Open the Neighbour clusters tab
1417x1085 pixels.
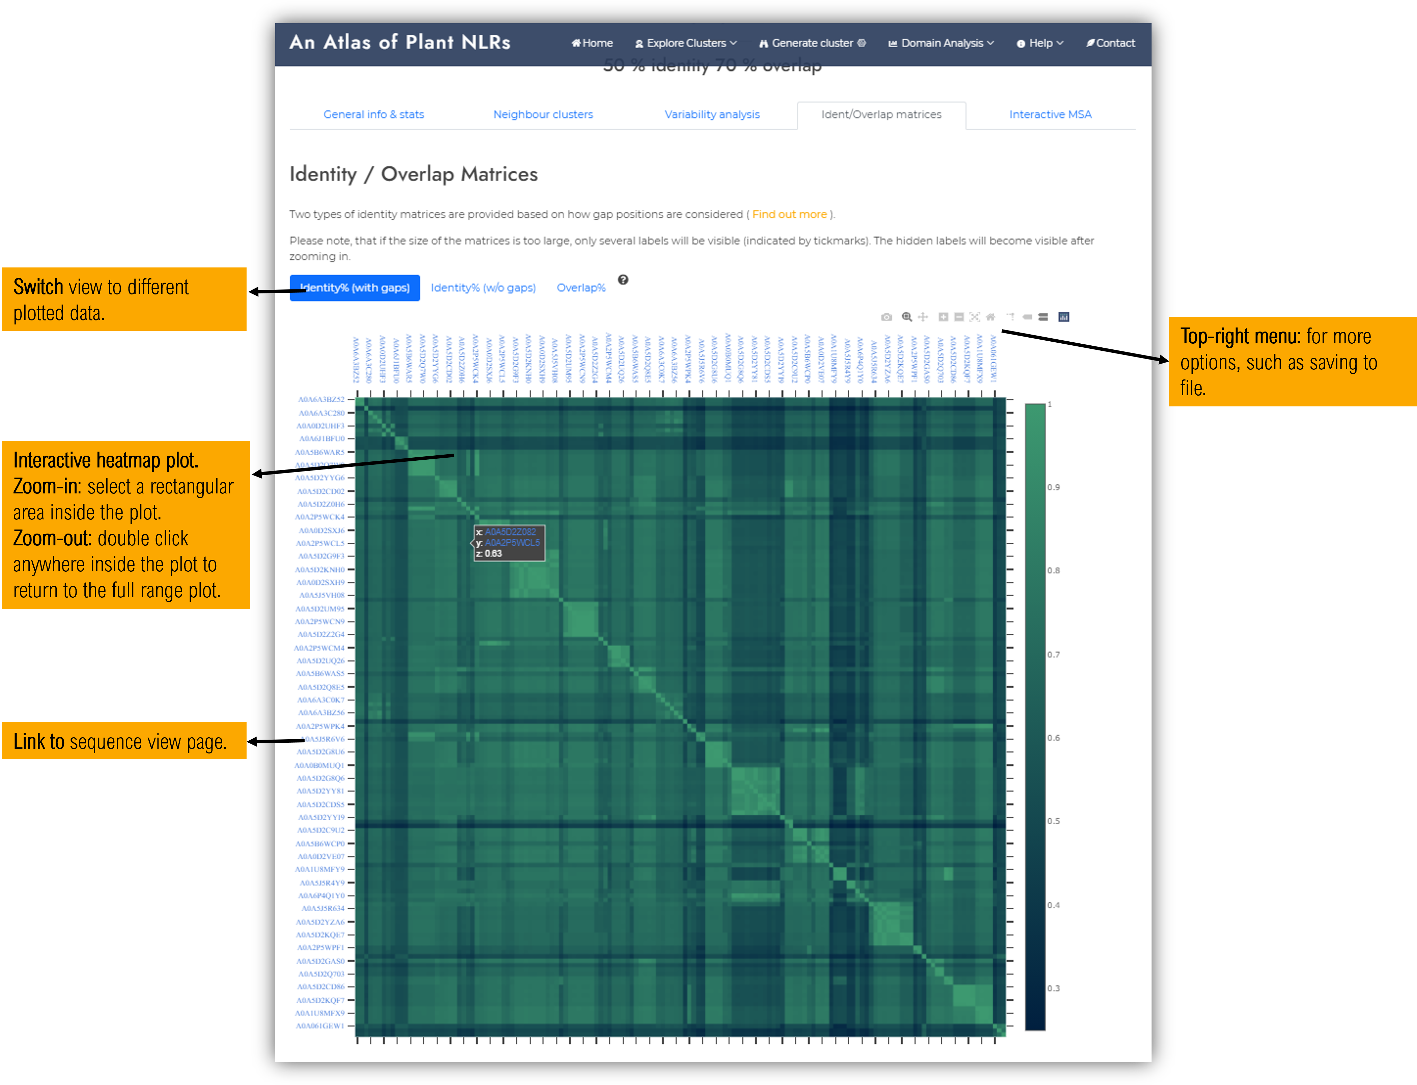(x=543, y=114)
